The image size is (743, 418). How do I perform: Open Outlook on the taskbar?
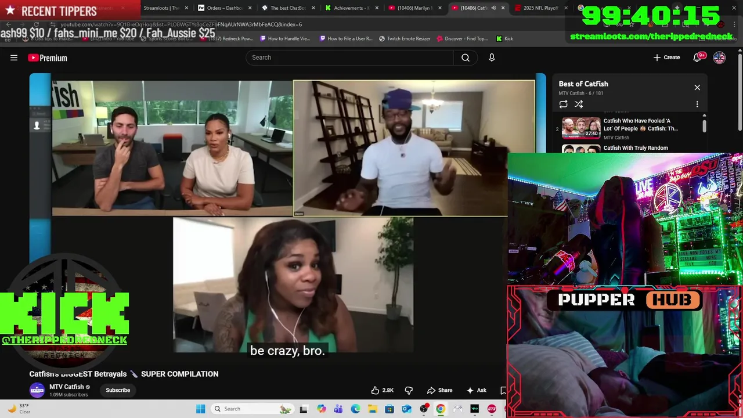click(406, 409)
